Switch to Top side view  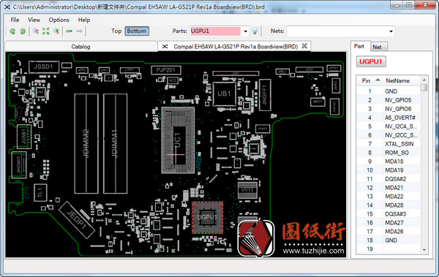click(116, 31)
